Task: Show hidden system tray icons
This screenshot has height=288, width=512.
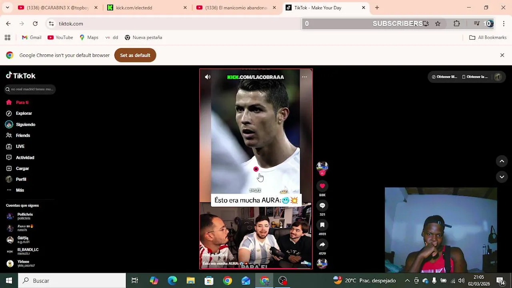Action: click(407, 281)
